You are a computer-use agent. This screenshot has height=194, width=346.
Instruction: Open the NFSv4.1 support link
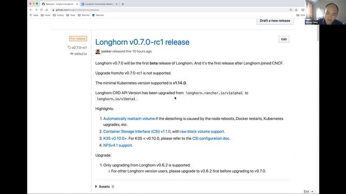pyautogui.click(x=118, y=145)
